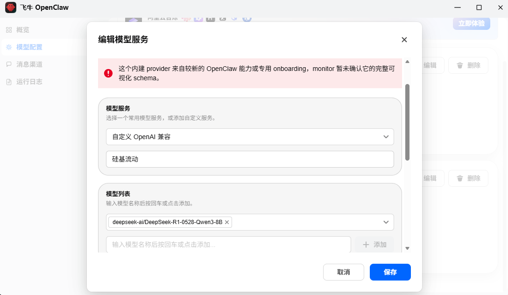Click the 添加 model button

[x=374, y=245]
